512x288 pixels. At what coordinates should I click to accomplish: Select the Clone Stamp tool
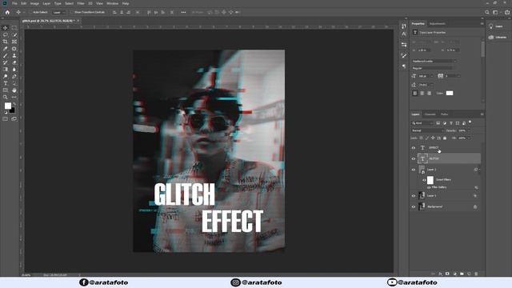coord(14,55)
